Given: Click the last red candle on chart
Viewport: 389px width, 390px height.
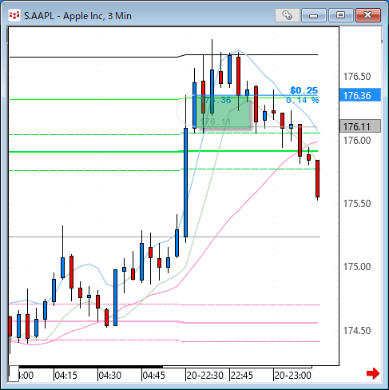Looking at the screenshot, I should (x=317, y=178).
